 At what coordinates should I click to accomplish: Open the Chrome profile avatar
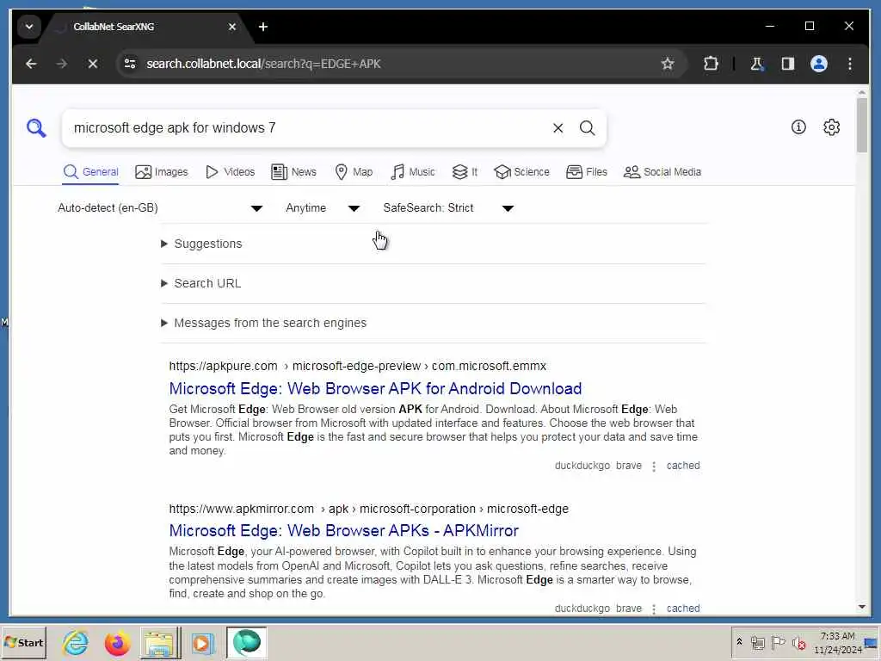[819, 64]
